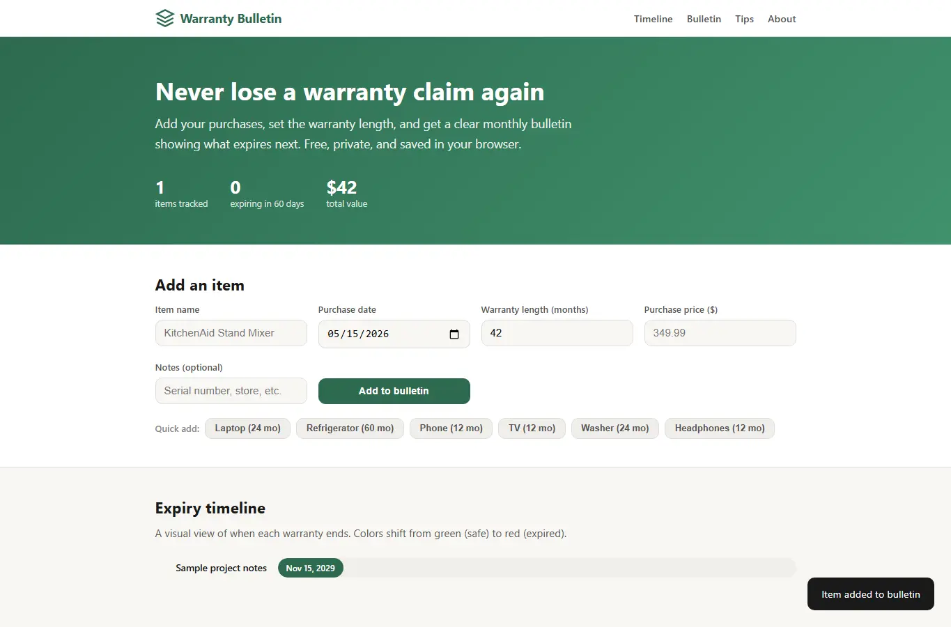Click the Sample project notes timeline bar
Screen dimensions: 951x627
click(536, 568)
